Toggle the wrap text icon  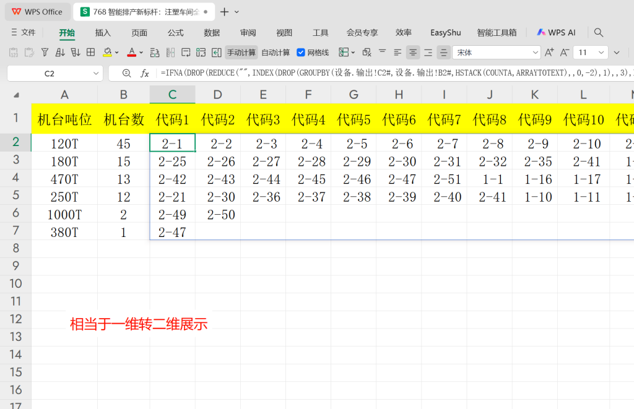pos(186,53)
